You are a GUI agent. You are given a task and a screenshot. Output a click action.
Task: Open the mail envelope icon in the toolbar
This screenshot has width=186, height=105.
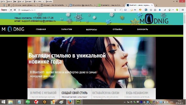point(125,10)
